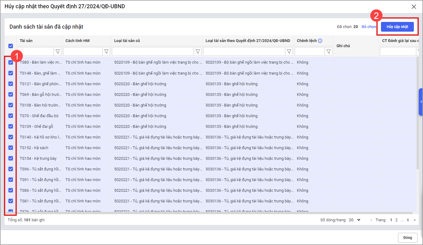Screen dimensions: 423x245
Task: Click info icon next to Chênh lệch header
Action: pos(320,41)
